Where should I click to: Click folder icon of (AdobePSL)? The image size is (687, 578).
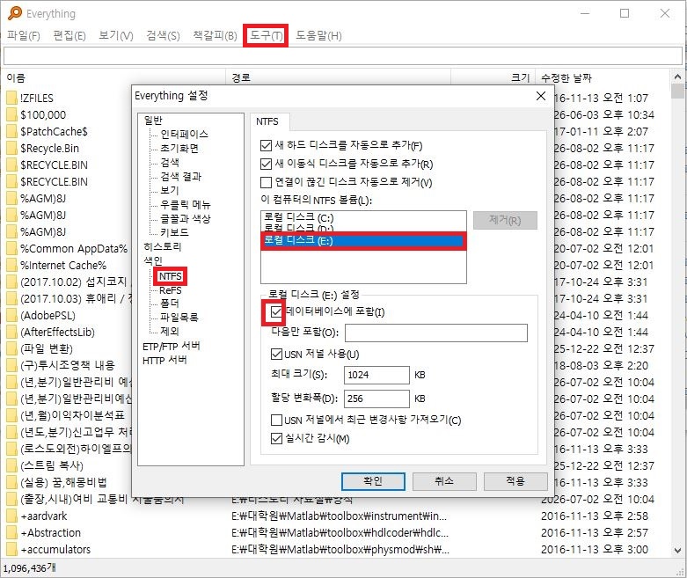point(11,315)
